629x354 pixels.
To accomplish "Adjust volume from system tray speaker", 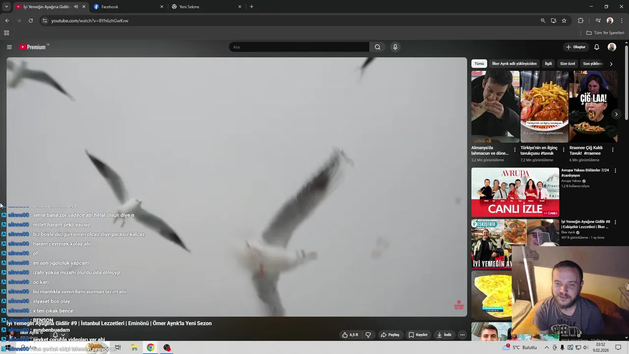I will [586, 348].
